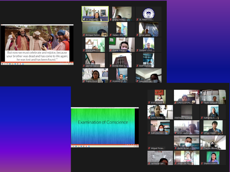Click muted mic icon beside Enrique Torres
This screenshot has width=230, height=172.
click(x=84, y=35)
